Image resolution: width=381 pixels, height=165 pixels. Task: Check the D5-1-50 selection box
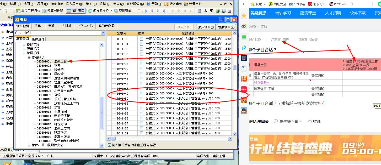[x=141, y=98]
